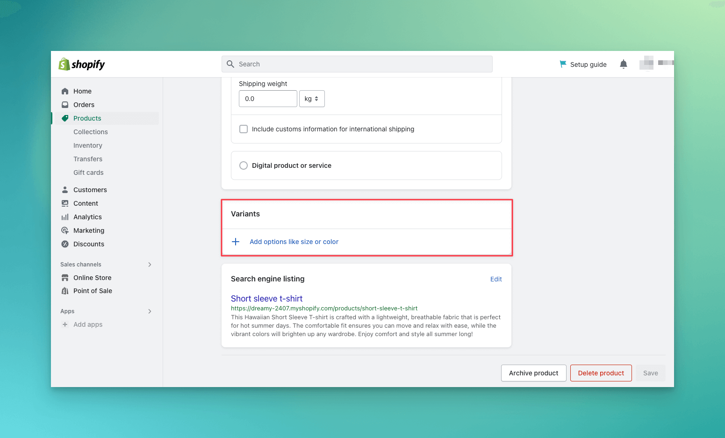This screenshot has height=438, width=725.
Task: Open Analytics via the bar chart icon
Action: [65, 216]
